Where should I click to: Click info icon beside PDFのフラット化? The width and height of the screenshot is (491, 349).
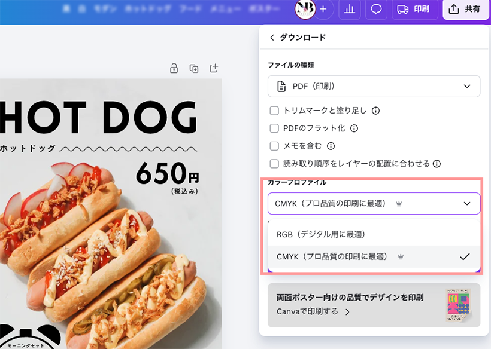[x=354, y=128]
